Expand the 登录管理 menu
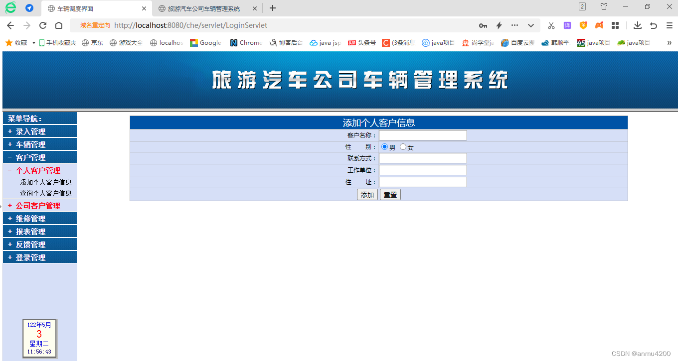 click(x=40, y=257)
